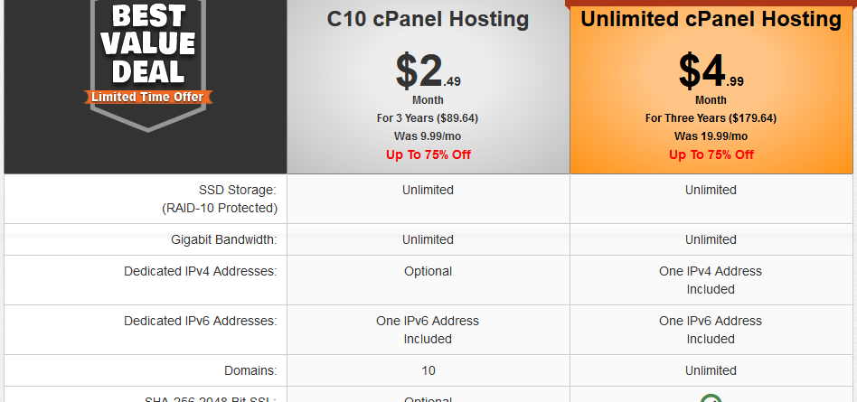Click C10 plan's Optional IPv4 cell
This screenshot has width=857, height=402.
click(428, 271)
